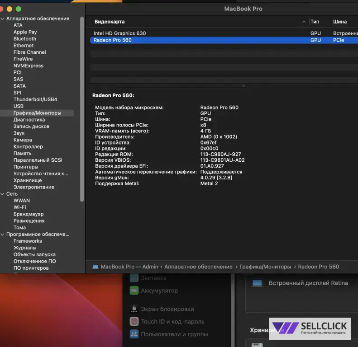Open ПО принтеров entry
Viewport: 358px width, 347px height.
31,268
